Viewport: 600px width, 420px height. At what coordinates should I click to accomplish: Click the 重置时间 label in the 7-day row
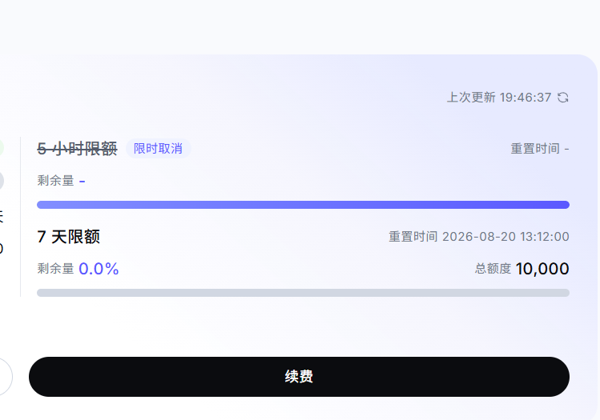tap(413, 237)
